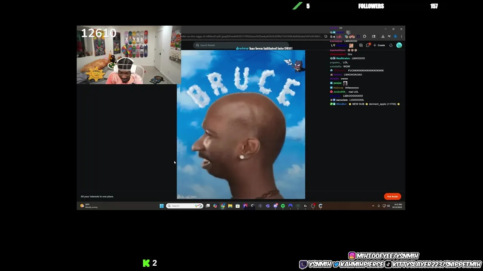Viewport: 483px width, 271px height.
Task: Click the yogamo_ LOL chat message
Action: pyautogui.click(x=339, y=62)
